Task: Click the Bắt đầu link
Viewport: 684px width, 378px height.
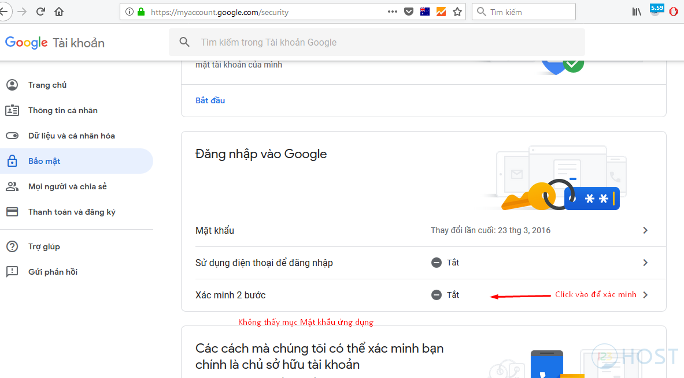Action: click(210, 100)
